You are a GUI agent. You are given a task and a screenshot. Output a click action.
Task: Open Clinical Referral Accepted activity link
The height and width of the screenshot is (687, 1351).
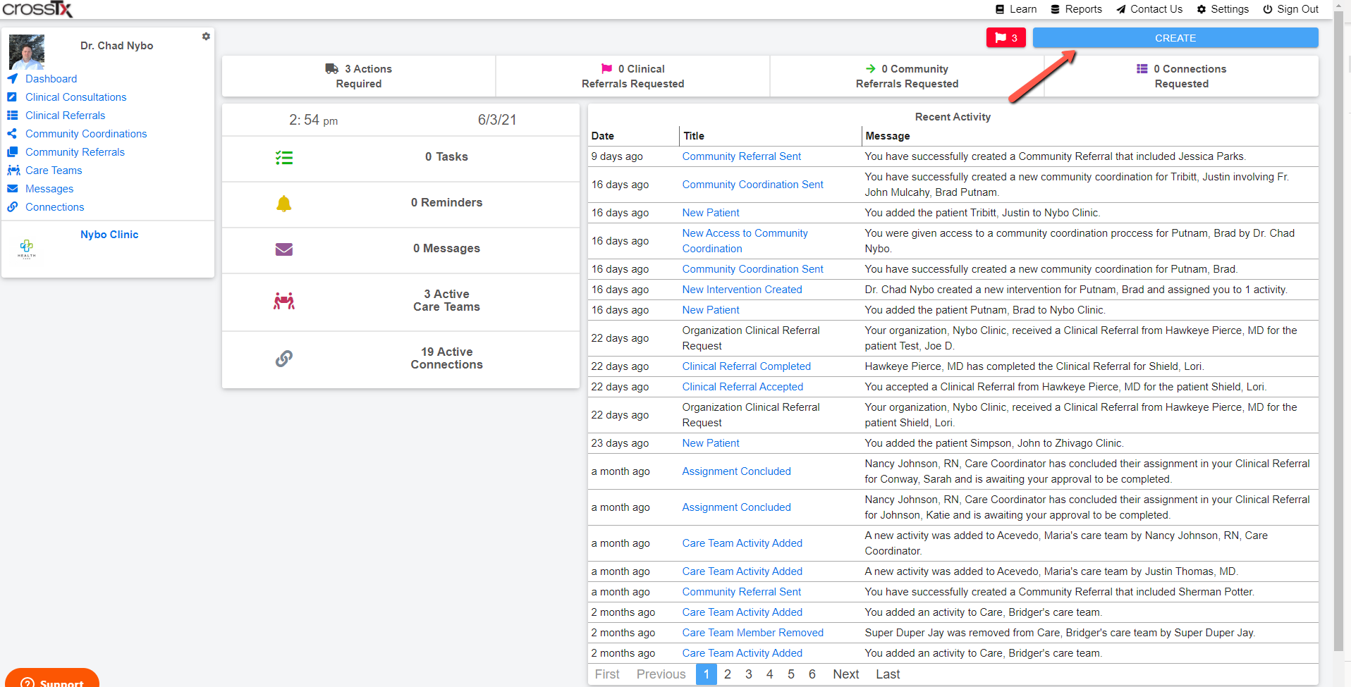click(742, 387)
